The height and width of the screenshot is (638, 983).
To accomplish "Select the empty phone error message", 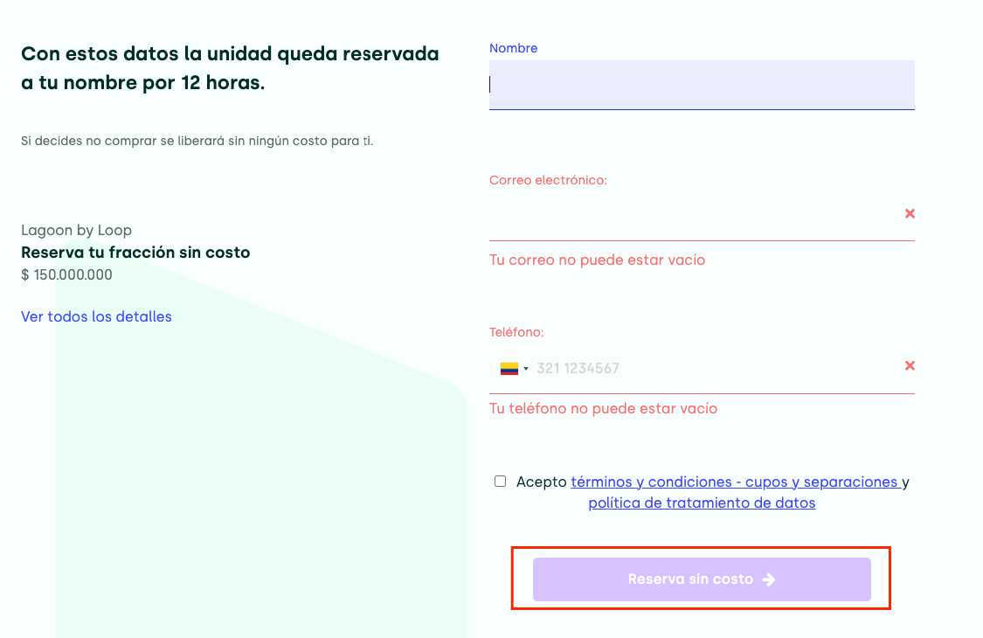I will pos(603,408).
